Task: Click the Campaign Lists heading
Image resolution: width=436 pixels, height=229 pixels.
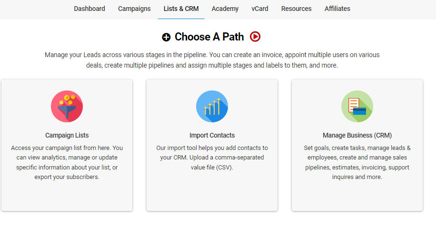Action: click(x=67, y=135)
